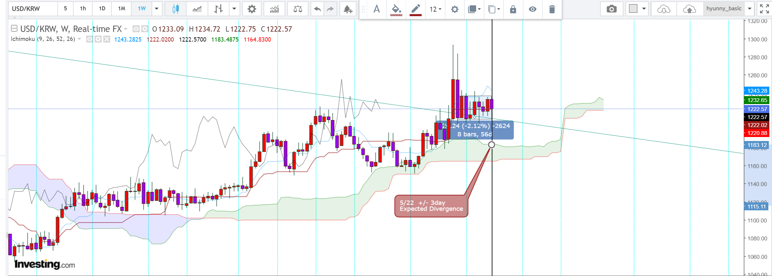The image size is (772, 276).
Task: Choose text color with the A icon
Action: tap(377, 9)
